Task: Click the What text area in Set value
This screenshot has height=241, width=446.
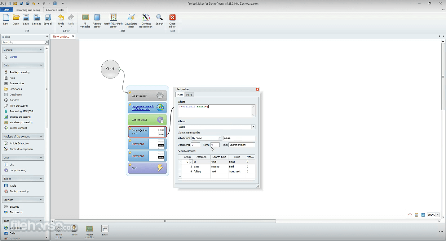Action: pyautogui.click(x=216, y=111)
